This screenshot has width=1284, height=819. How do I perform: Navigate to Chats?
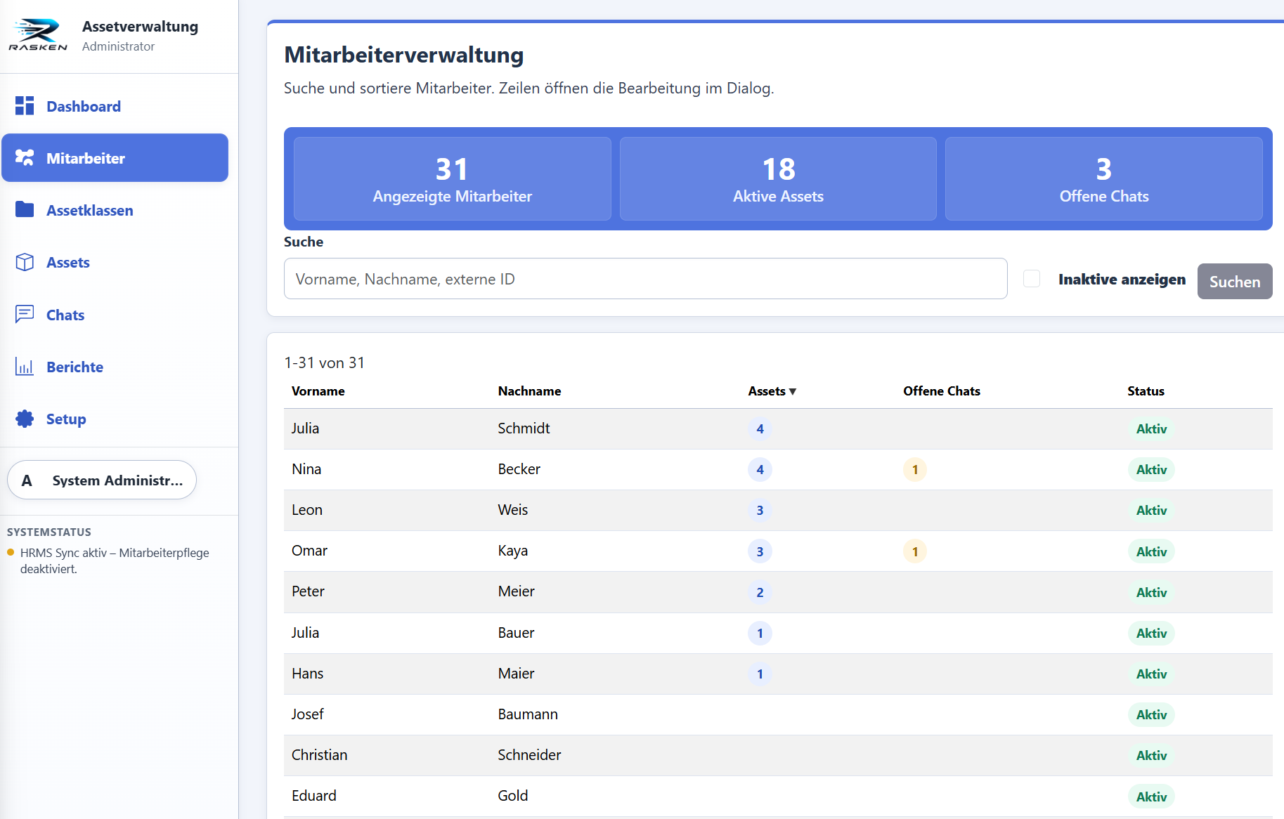pyautogui.click(x=115, y=315)
